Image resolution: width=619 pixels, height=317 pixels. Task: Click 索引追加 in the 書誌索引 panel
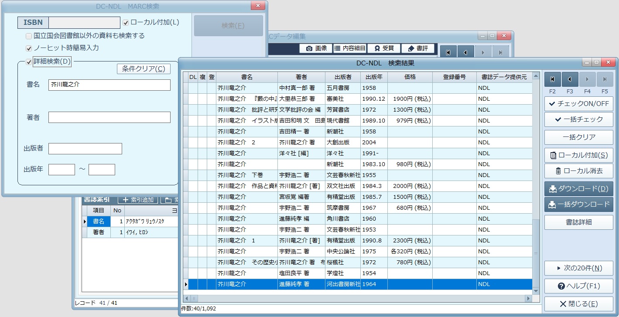tap(138, 200)
